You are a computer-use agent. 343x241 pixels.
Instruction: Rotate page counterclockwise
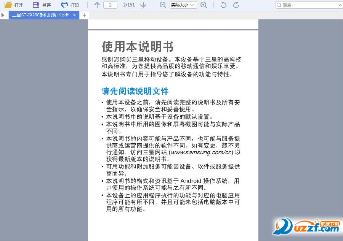[x=223, y=5]
